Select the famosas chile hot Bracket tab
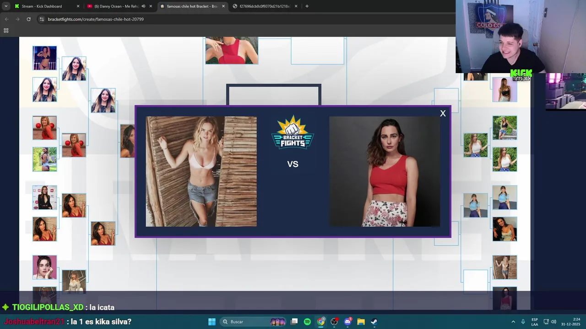 pos(192,6)
